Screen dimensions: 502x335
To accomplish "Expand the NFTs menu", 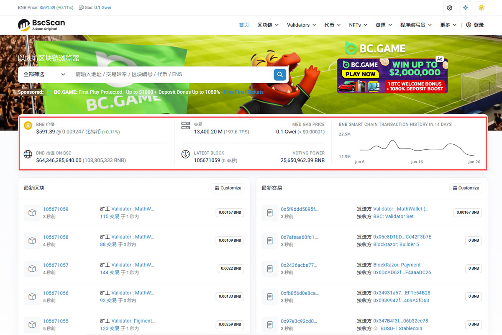I will click(358, 25).
